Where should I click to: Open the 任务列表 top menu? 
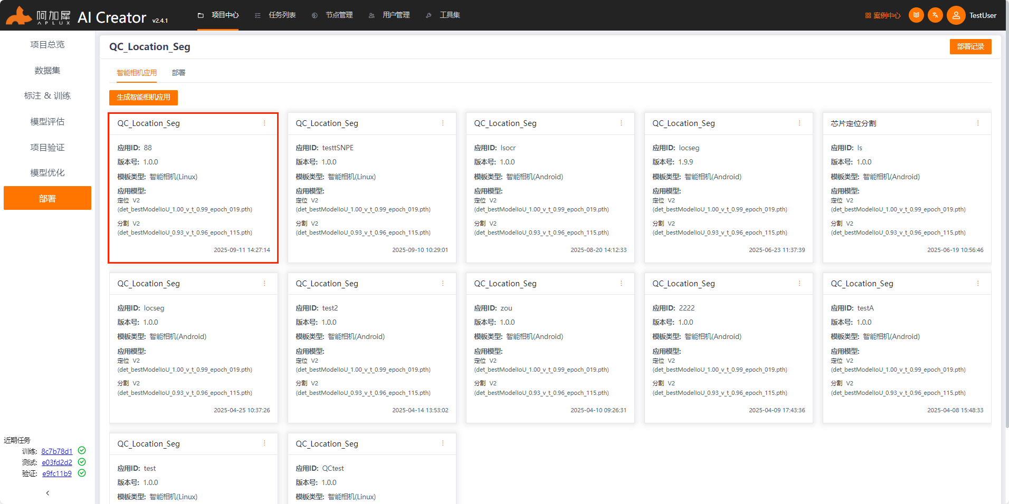point(275,15)
